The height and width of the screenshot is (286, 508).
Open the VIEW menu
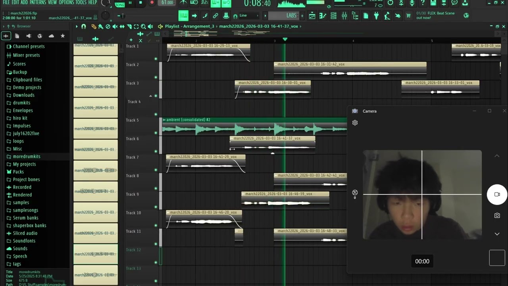tap(52, 2)
